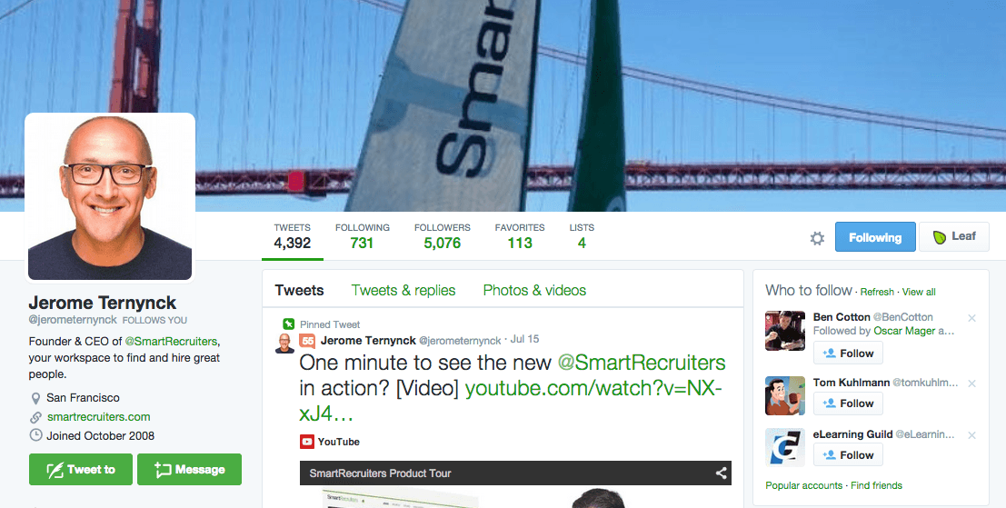
Task: View the TWEETS count 4,392
Action: click(292, 236)
